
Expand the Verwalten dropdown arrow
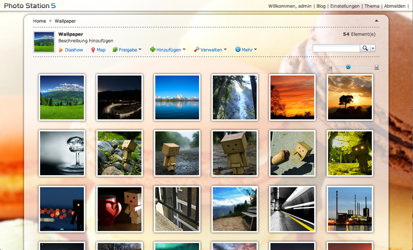coord(225,50)
